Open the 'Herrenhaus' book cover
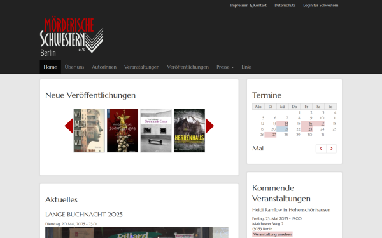 pyautogui.click(x=189, y=130)
